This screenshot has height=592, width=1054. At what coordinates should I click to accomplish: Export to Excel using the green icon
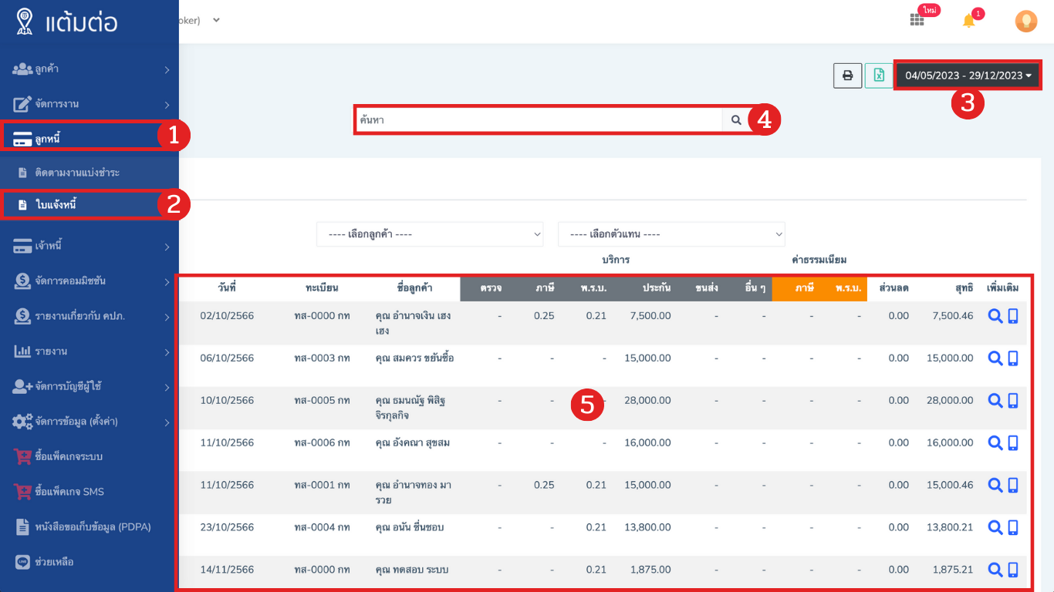coord(878,76)
